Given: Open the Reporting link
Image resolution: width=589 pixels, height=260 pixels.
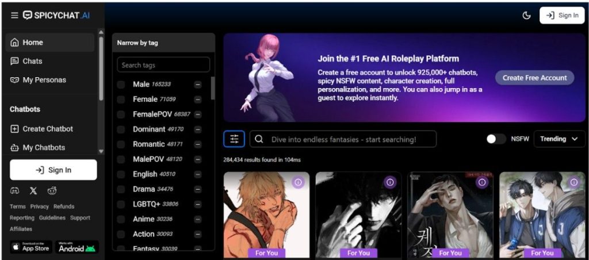Looking at the screenshot, I should (22, 217).
